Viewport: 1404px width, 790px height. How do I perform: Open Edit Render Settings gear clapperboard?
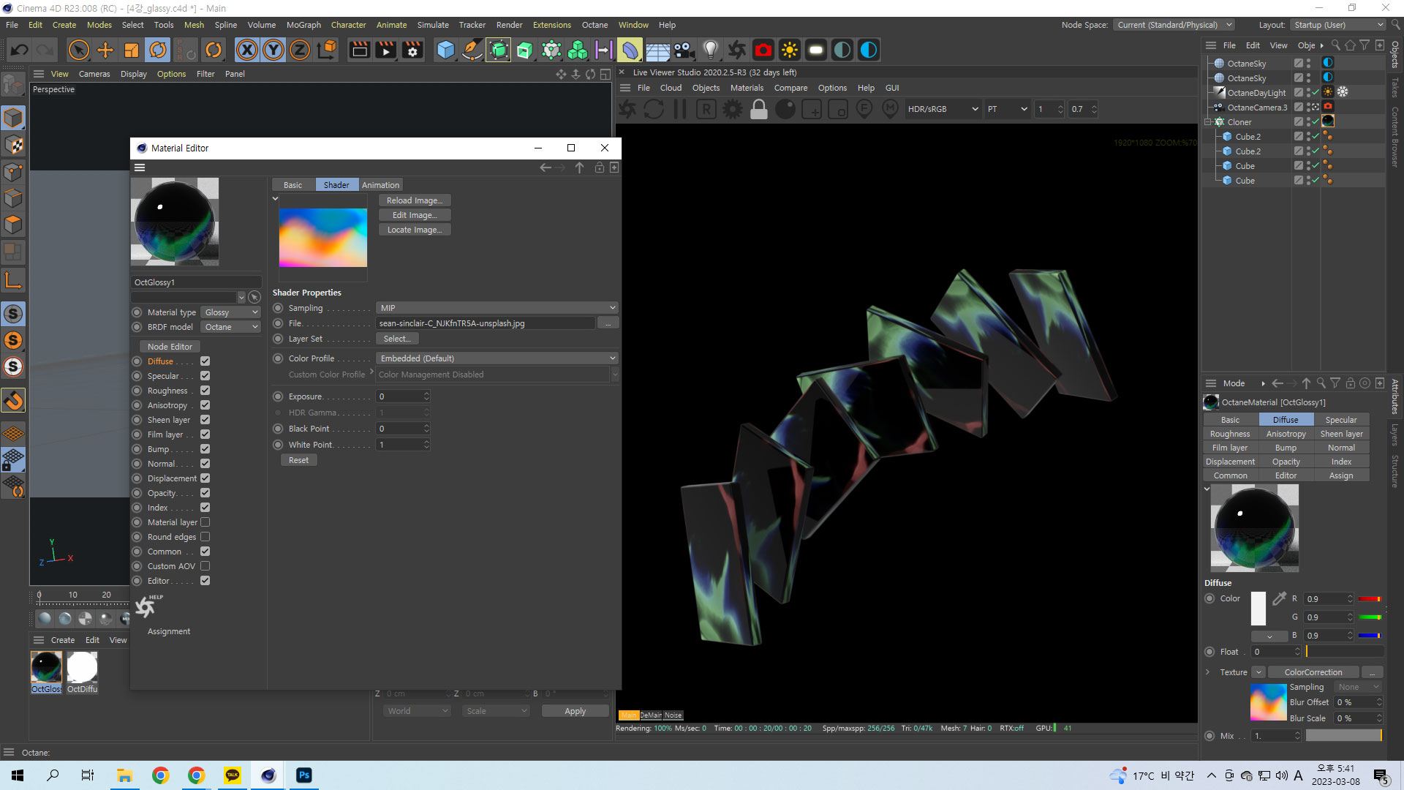pos(412,50)
